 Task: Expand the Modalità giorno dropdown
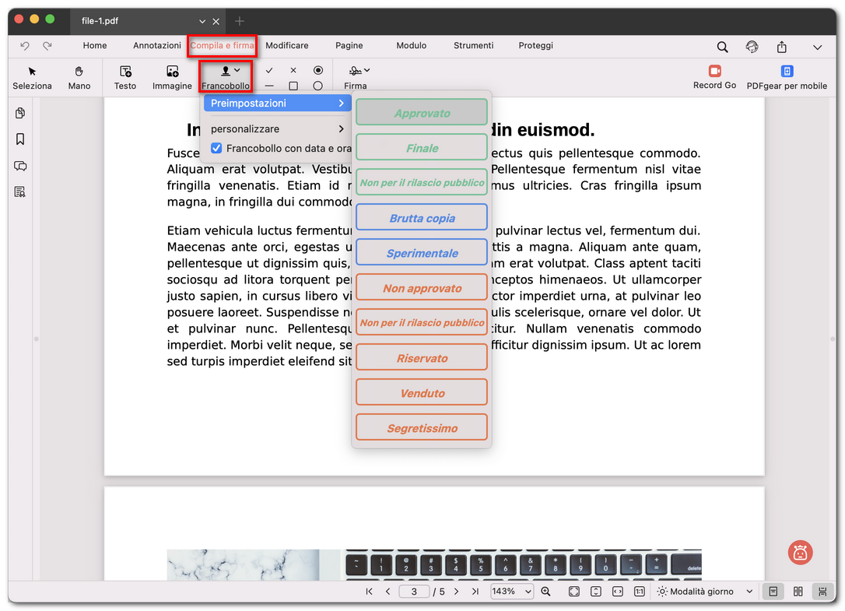tap(705, 592)
